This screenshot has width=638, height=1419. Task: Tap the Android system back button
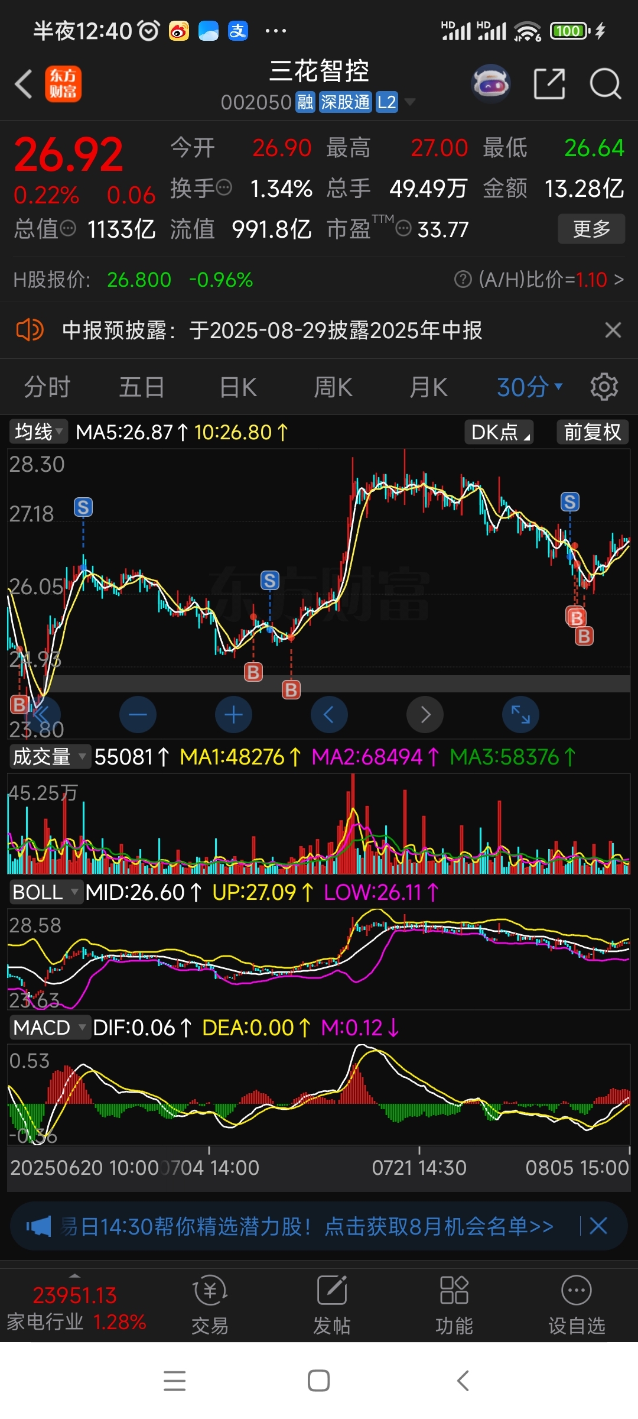[463, 1381]
